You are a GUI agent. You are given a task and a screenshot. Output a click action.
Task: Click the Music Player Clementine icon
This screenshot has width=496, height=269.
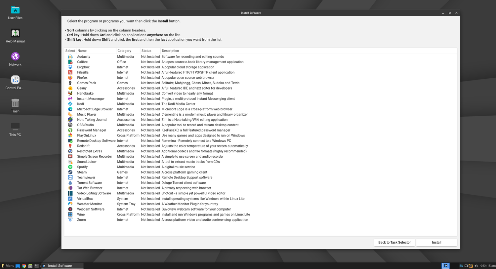(70, 115)
